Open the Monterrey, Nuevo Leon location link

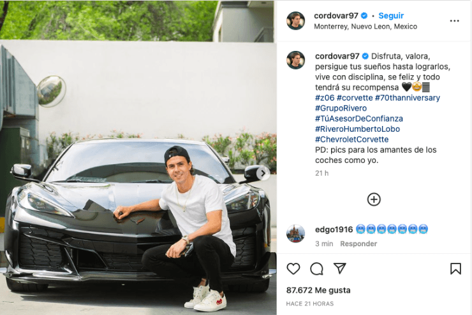tap(365, 27)
